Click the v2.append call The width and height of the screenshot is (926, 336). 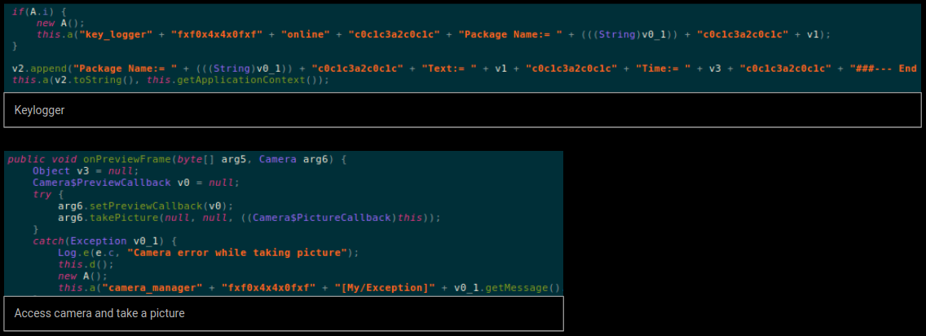click(35, 69)
